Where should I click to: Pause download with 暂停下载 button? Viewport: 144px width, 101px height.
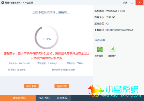pyautogui.click(x=62, y=86)
